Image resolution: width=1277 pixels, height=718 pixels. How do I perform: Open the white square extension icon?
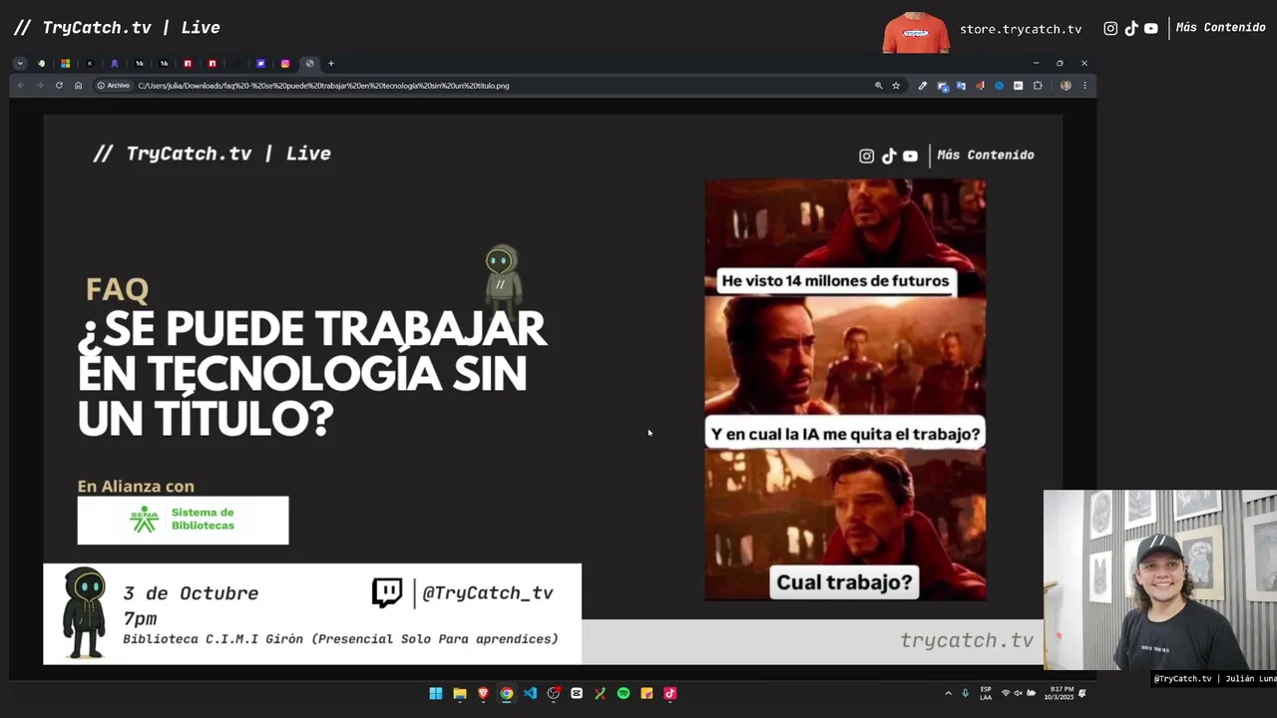pos(1019,86)
